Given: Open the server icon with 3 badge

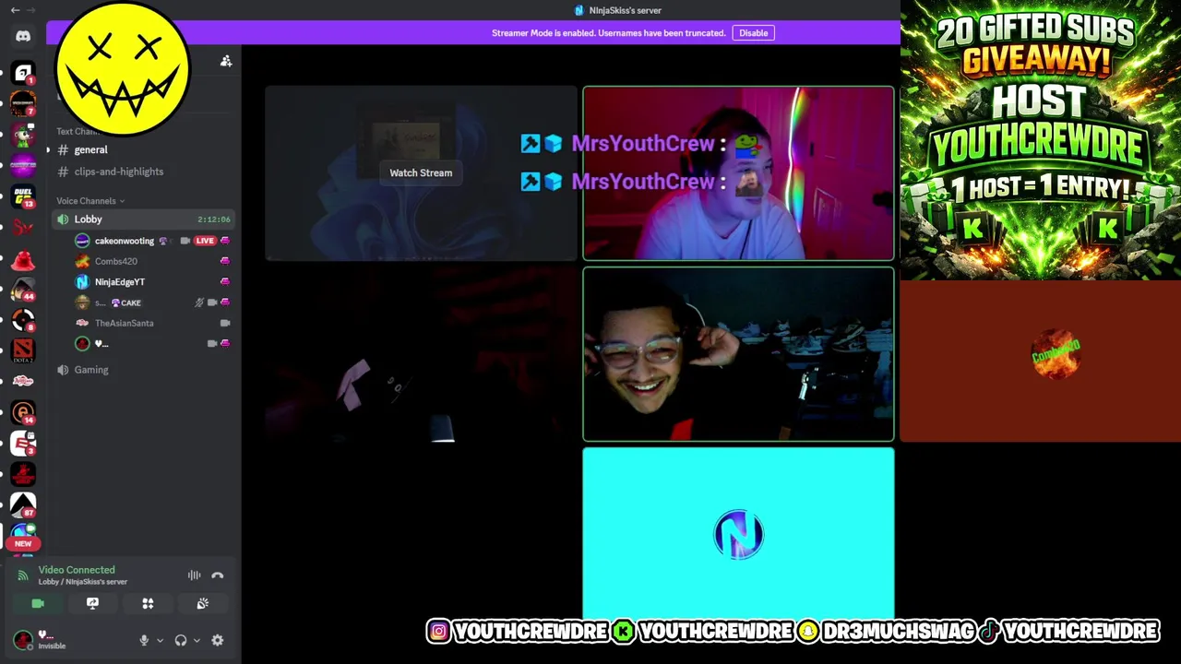Looking at the screenshot, I should click(x=23, y=443).
